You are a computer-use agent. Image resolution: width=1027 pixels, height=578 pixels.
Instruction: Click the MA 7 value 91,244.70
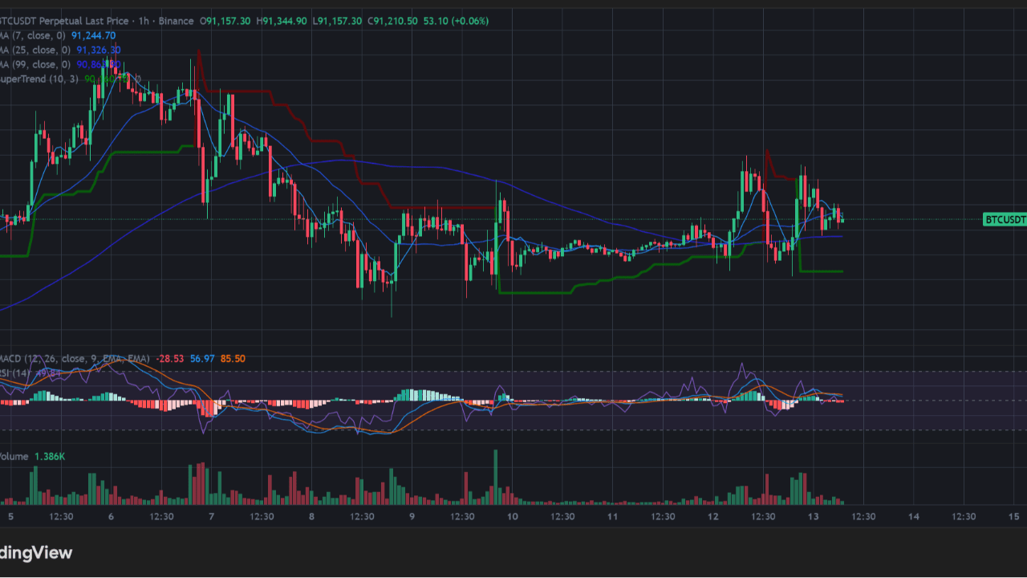(94, 35)
